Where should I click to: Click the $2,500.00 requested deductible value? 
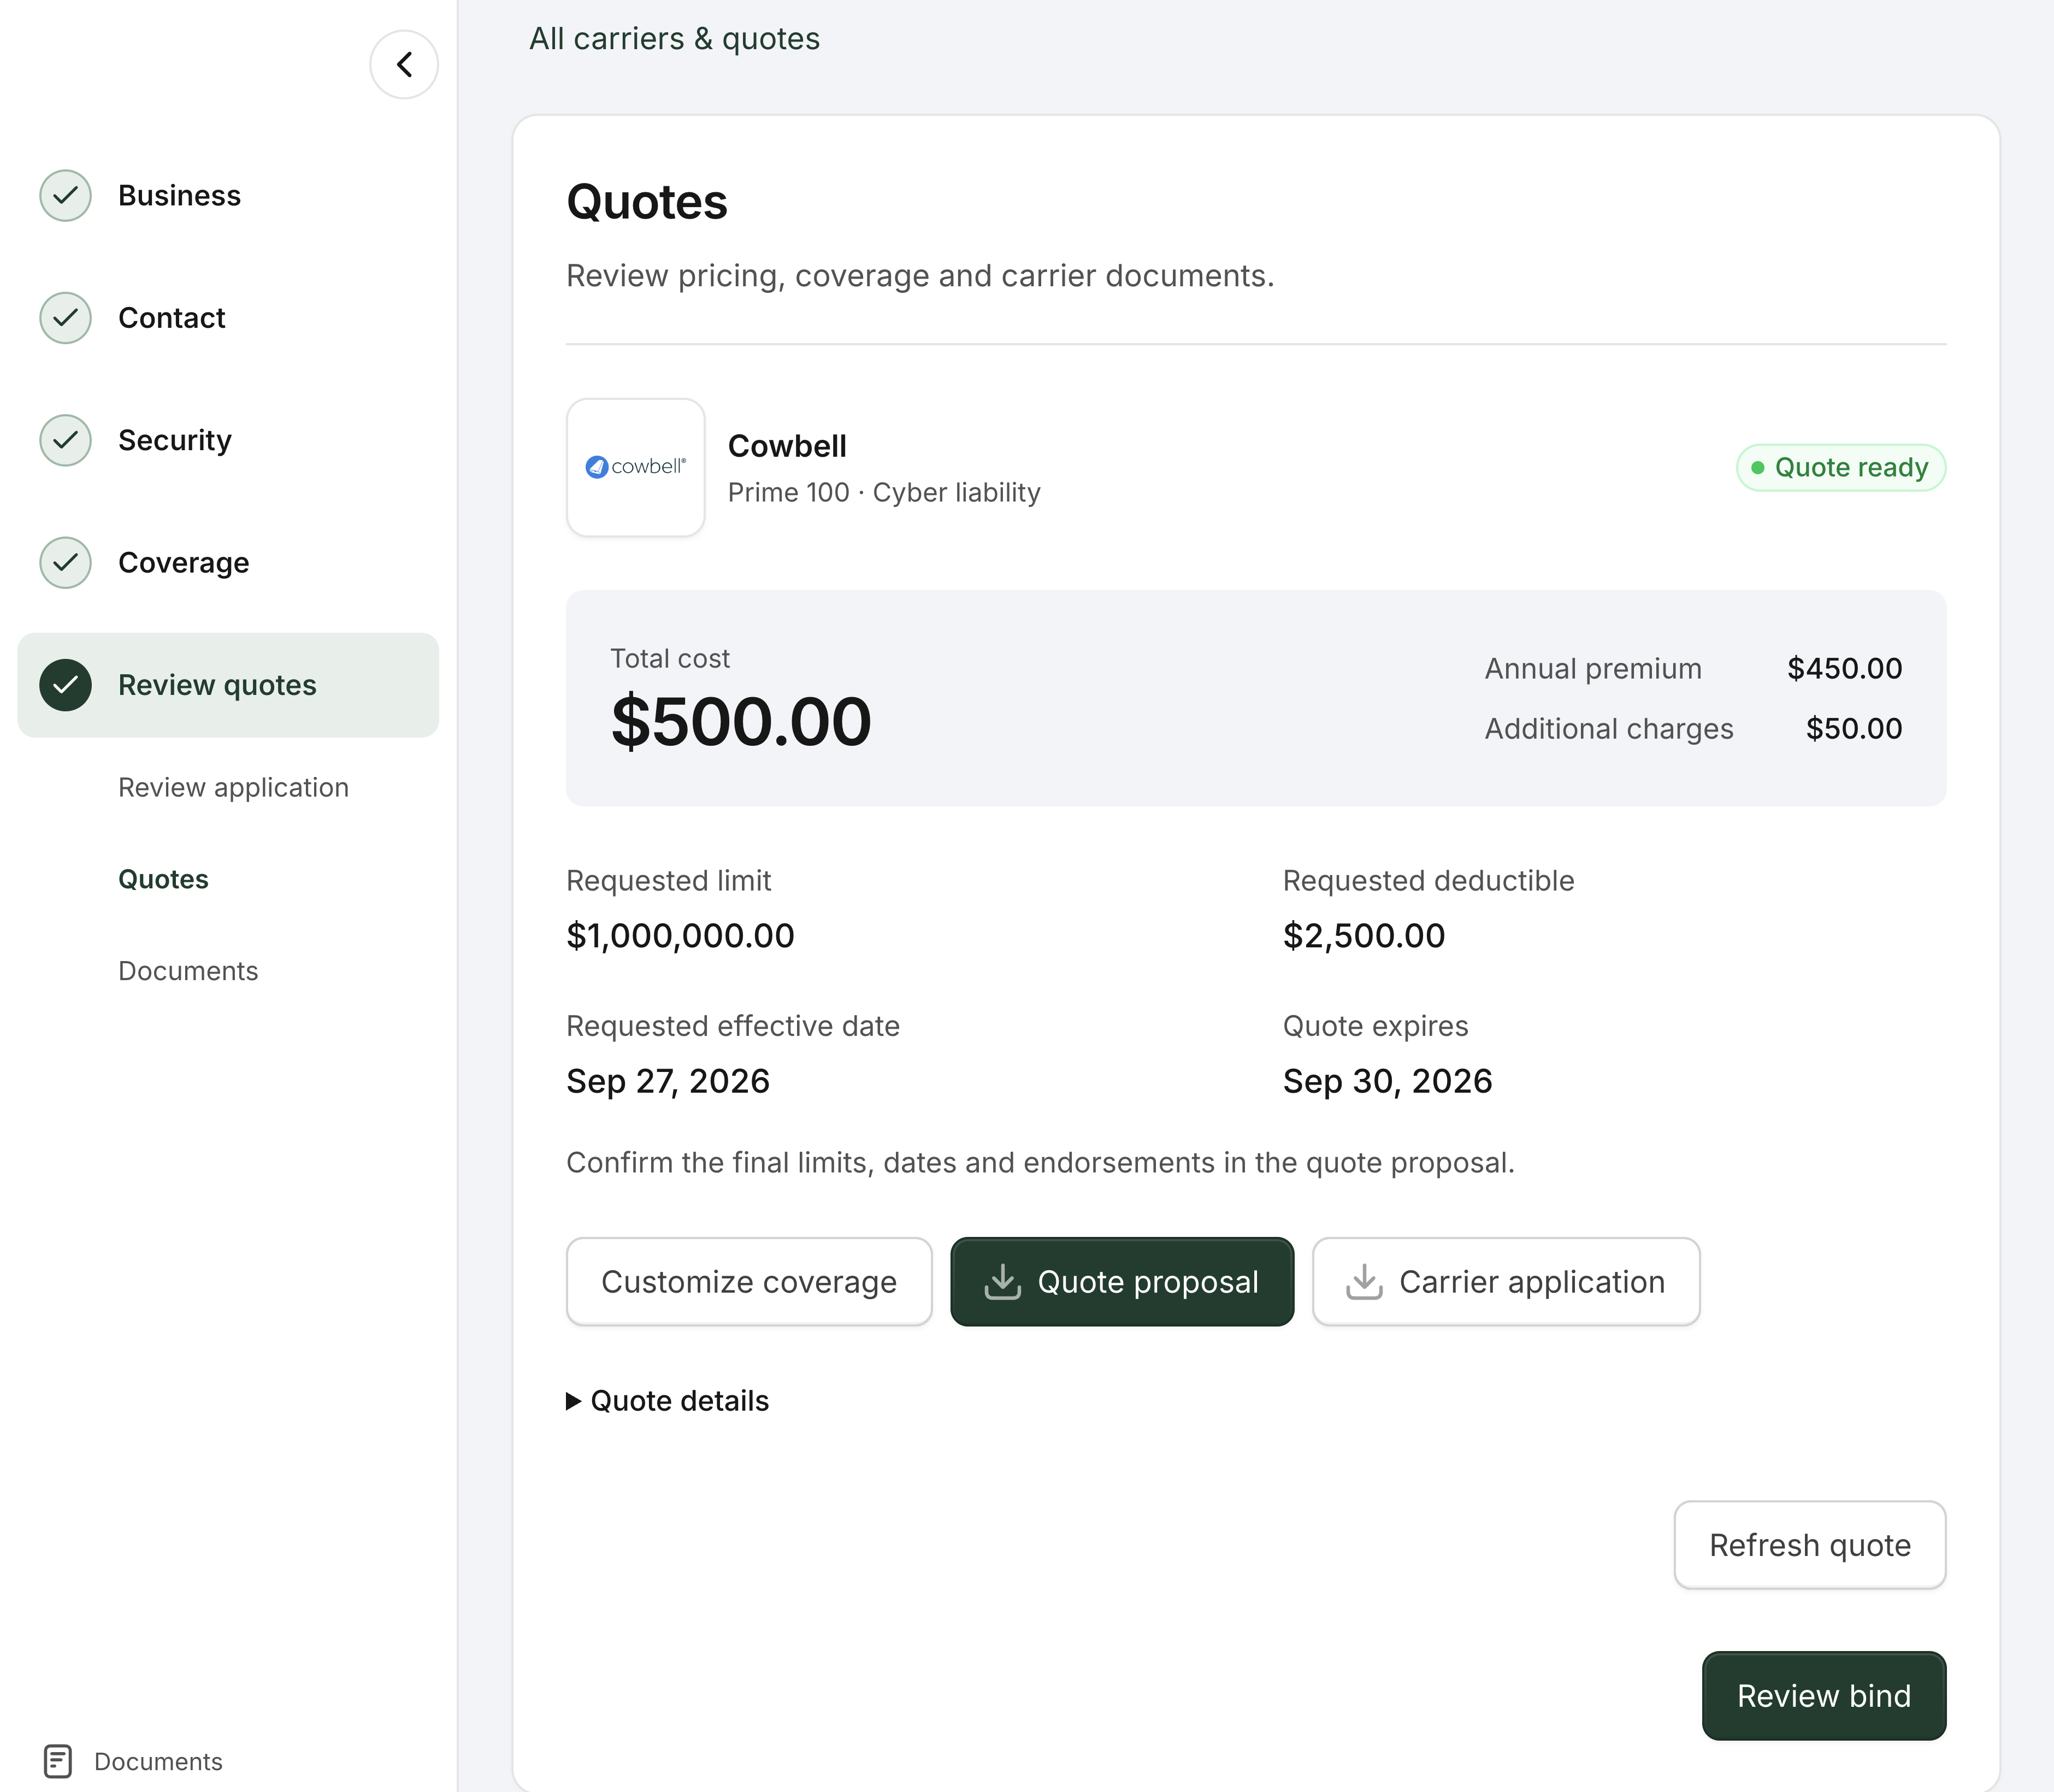coord(1364,936)
